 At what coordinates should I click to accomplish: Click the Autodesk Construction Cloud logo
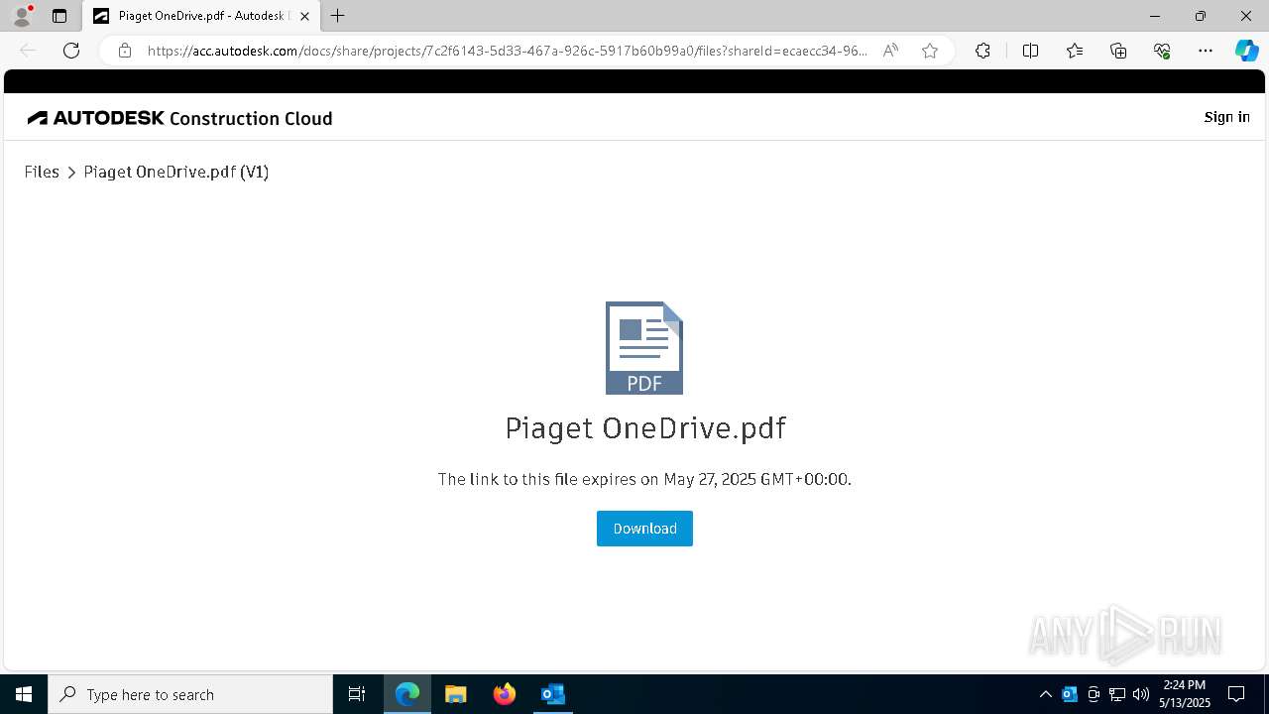click(180, 118)
